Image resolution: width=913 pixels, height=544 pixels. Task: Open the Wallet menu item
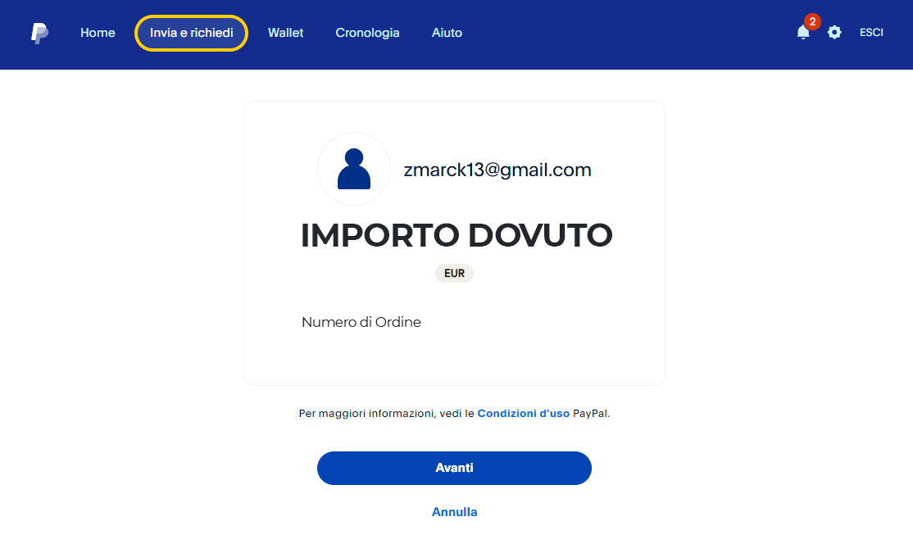pyautogui.click(x=285, y=33)
